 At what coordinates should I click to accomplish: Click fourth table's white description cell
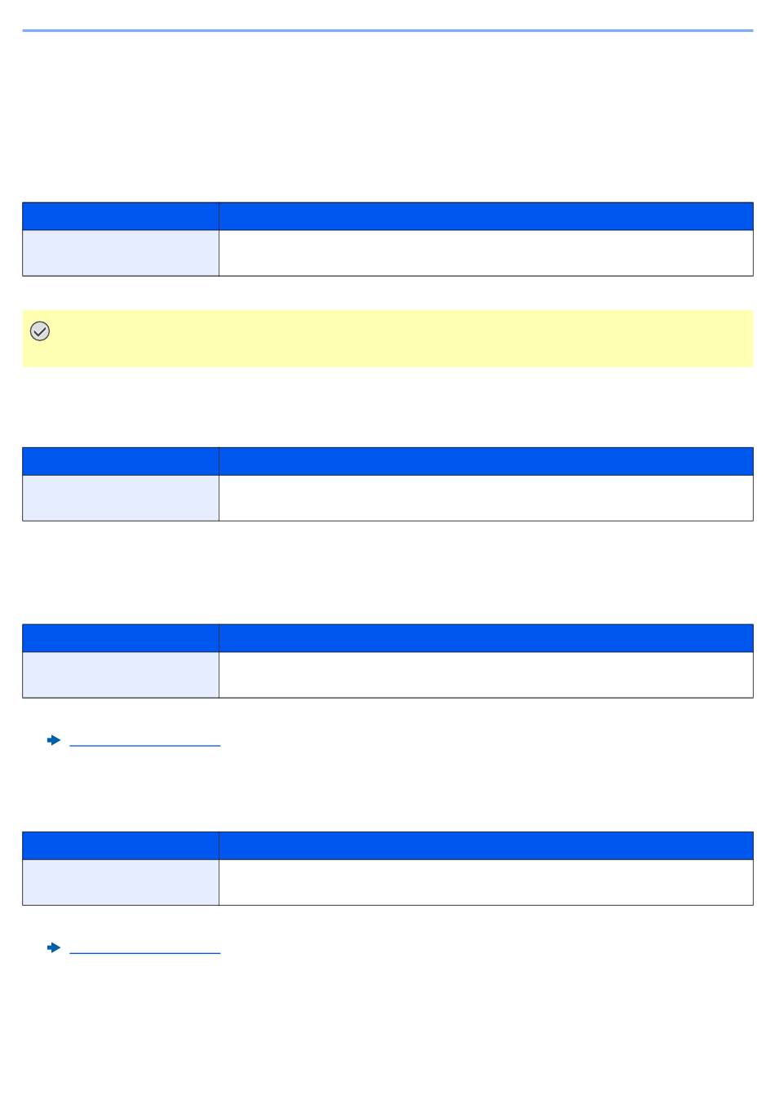(x=486, y=882)
